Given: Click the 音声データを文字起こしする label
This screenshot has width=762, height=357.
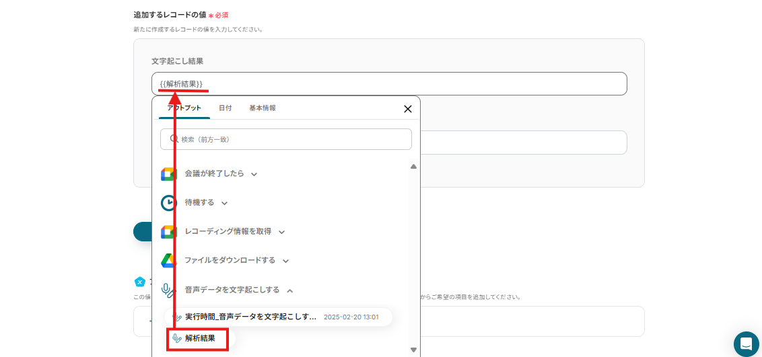Looking at the screenshot, I should click(232, 290).
